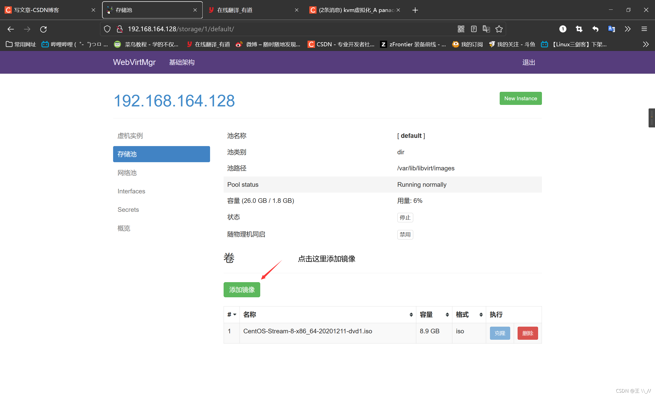Screen dimensions: 655x396
Task: Open the QR code icon in address bar
Action: [x=461, y=29]
